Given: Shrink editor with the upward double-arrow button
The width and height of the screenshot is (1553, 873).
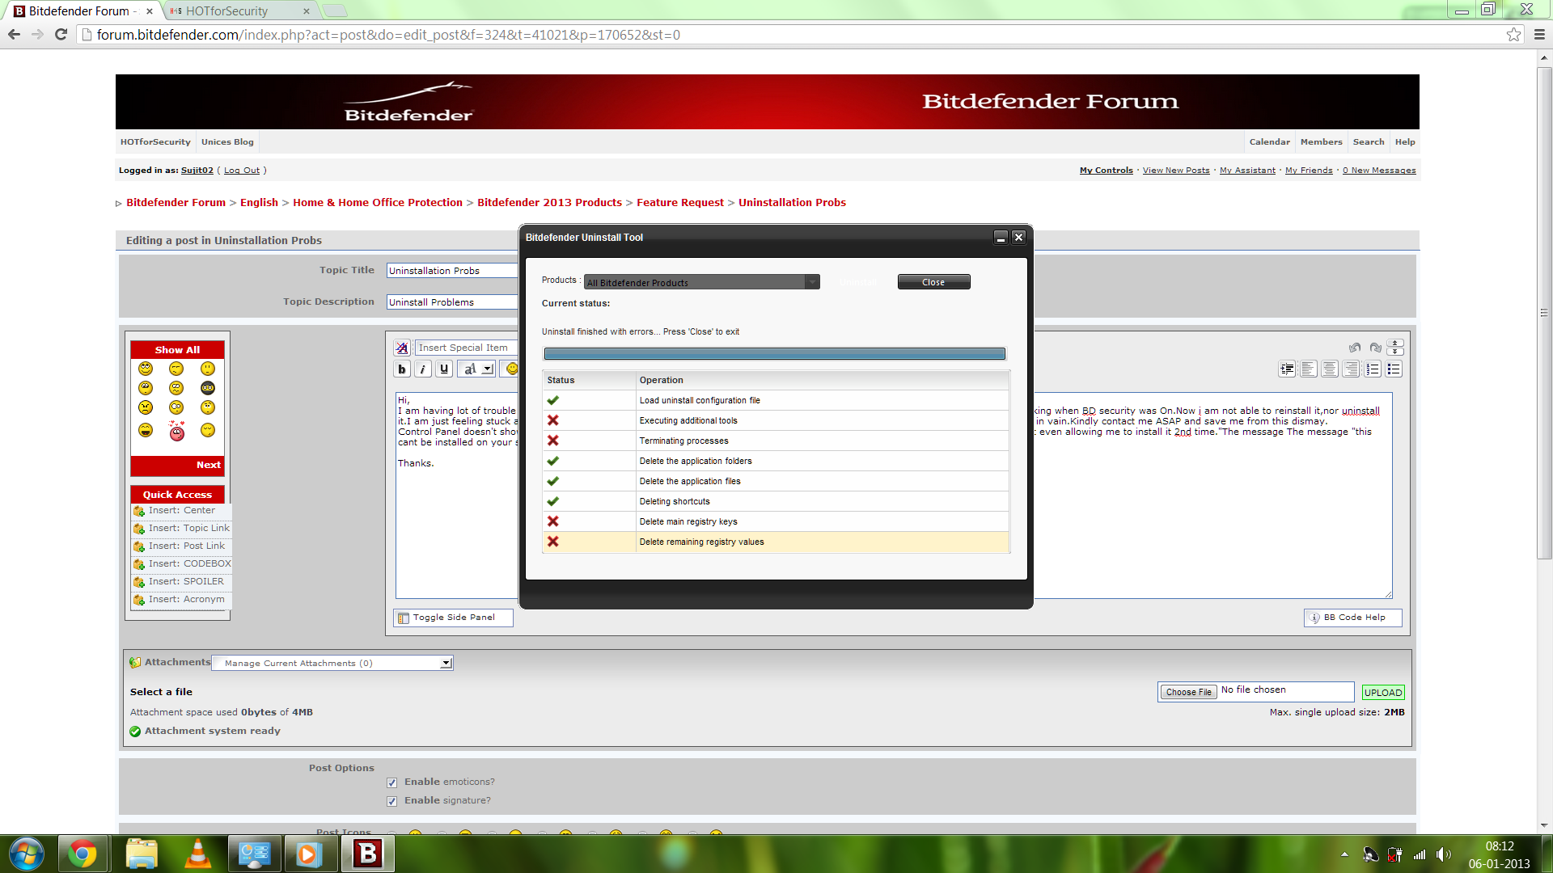Looking at the screenshot, I should pos(1395,344).
